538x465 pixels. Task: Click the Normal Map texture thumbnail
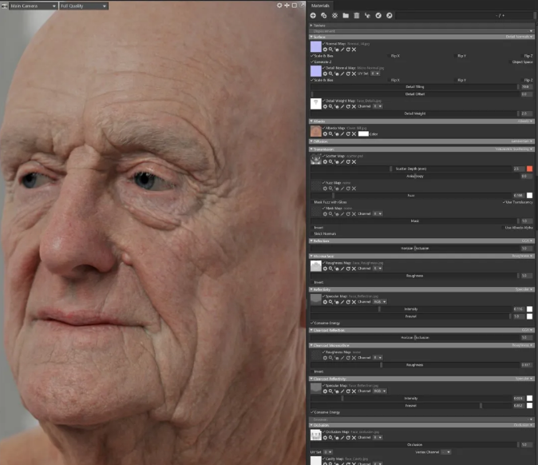pos(315,46)
